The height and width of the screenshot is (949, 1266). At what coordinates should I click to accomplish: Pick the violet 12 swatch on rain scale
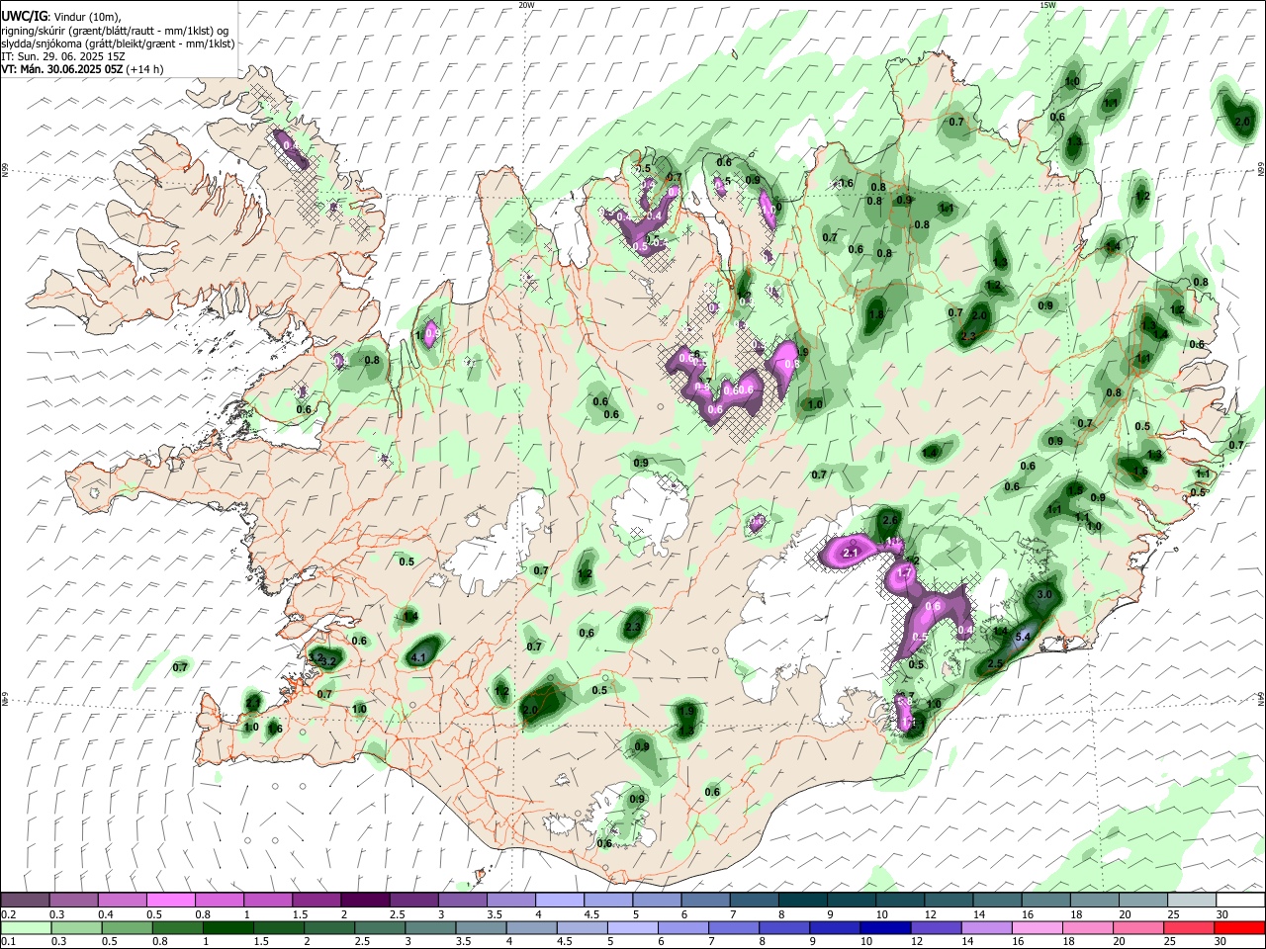click(936, 928)
